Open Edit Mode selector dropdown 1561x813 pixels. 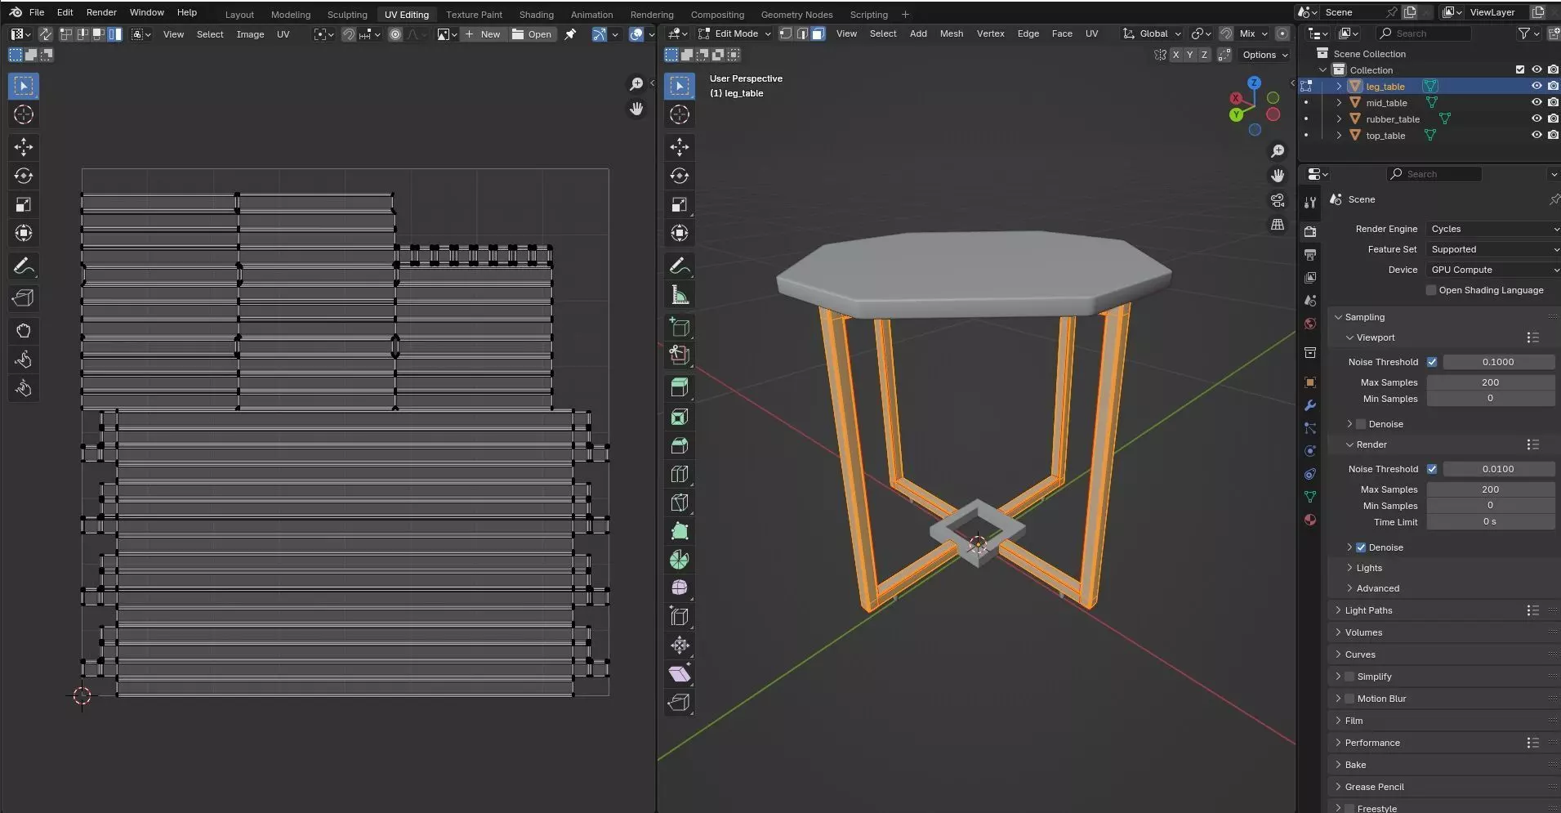coord(734,34)
